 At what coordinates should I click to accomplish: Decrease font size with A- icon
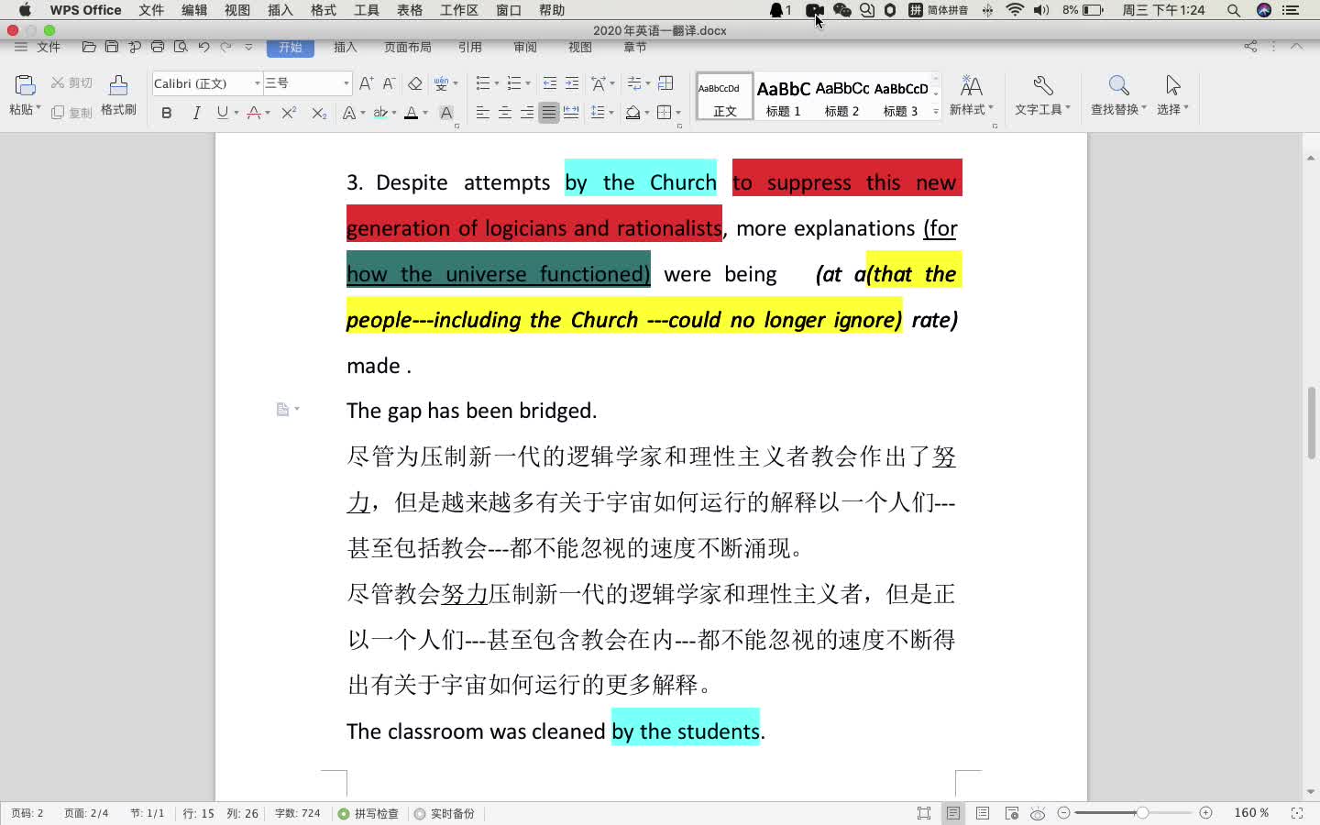389,83
